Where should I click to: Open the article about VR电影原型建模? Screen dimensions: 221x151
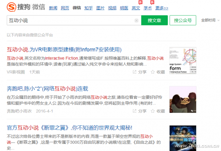coord(64,49)
